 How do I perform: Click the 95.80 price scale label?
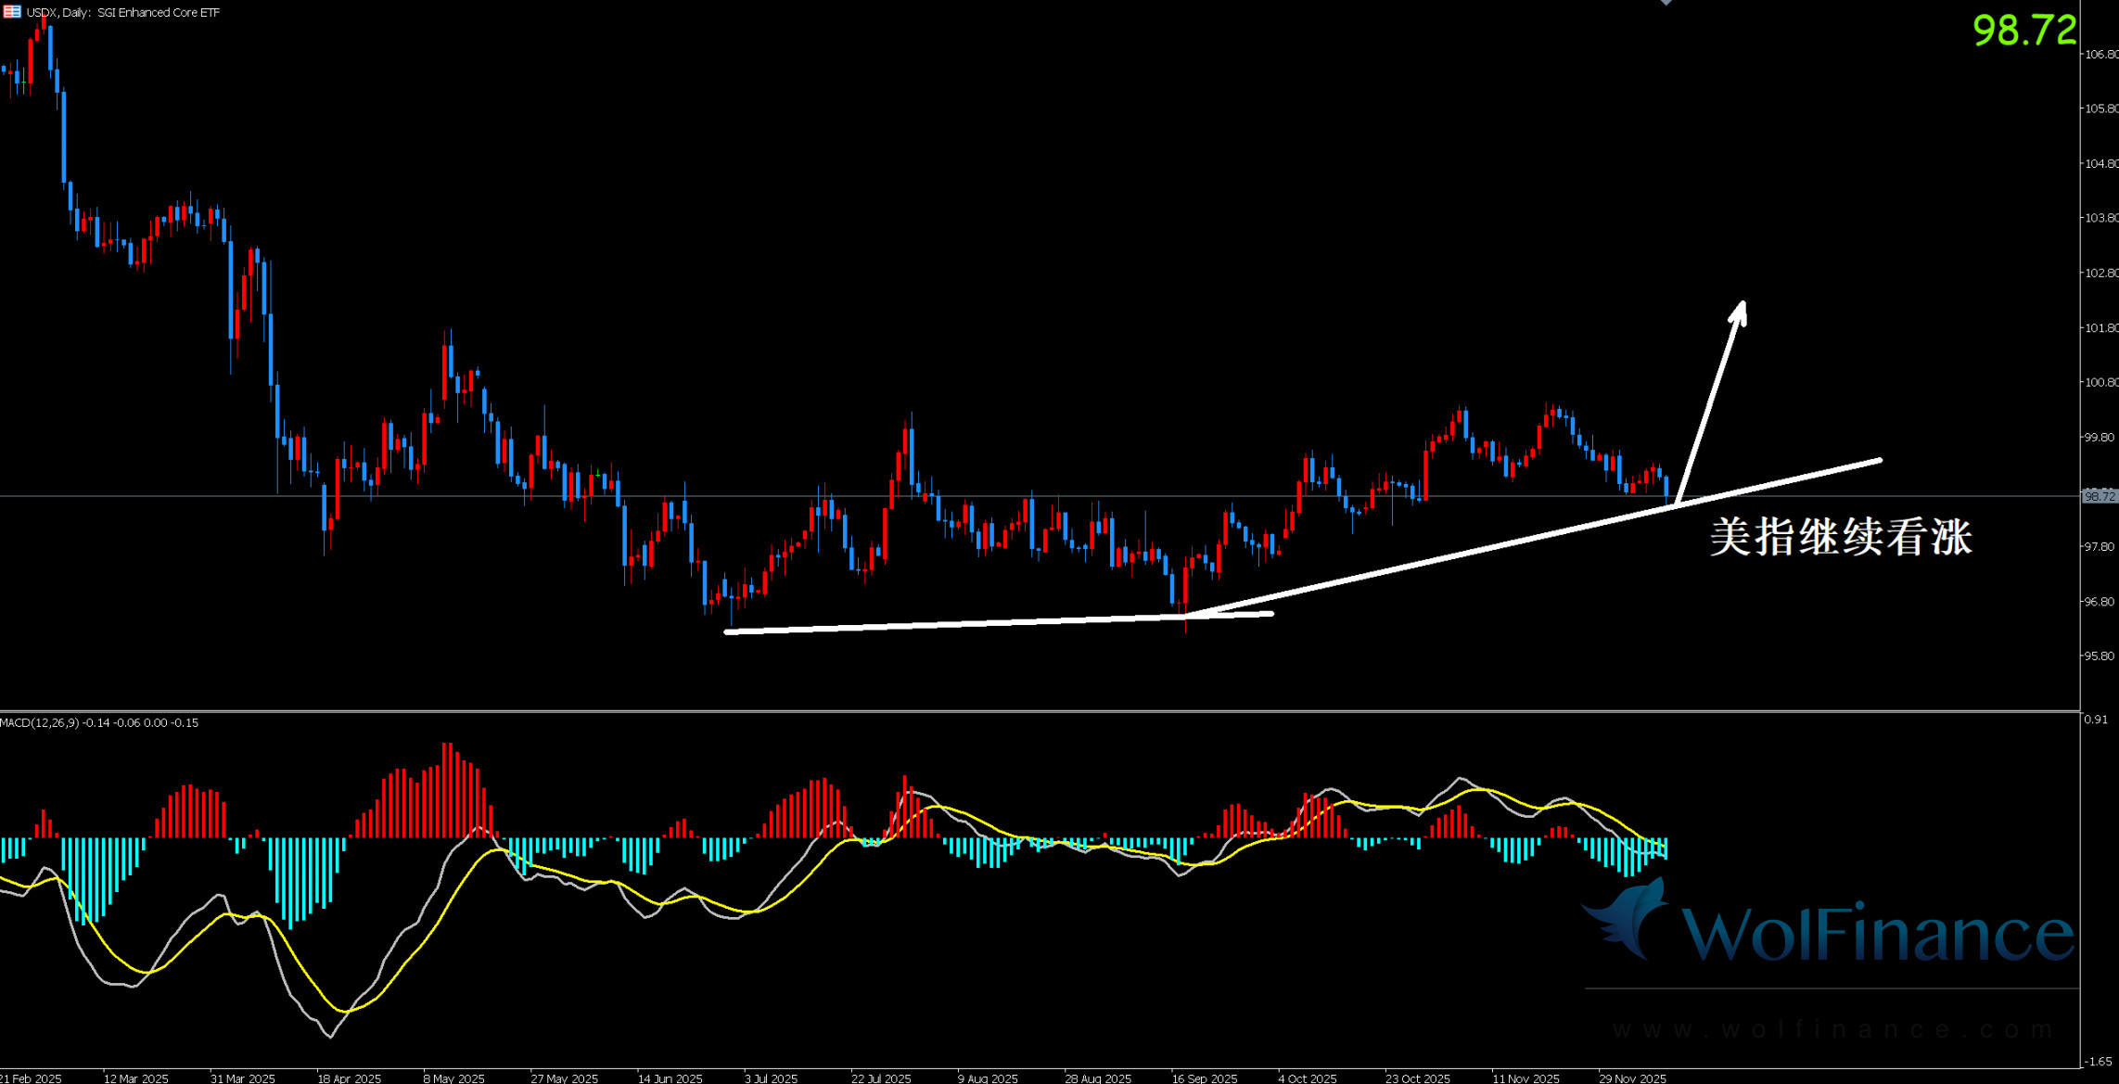tap(2100, 656)
